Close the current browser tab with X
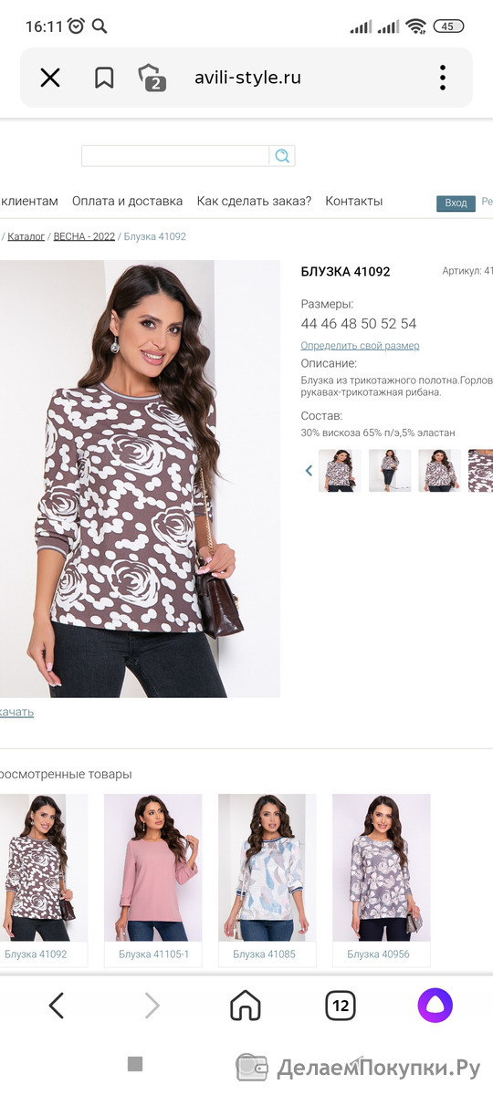Screen dimensions: 493x1095 [50, 78]
